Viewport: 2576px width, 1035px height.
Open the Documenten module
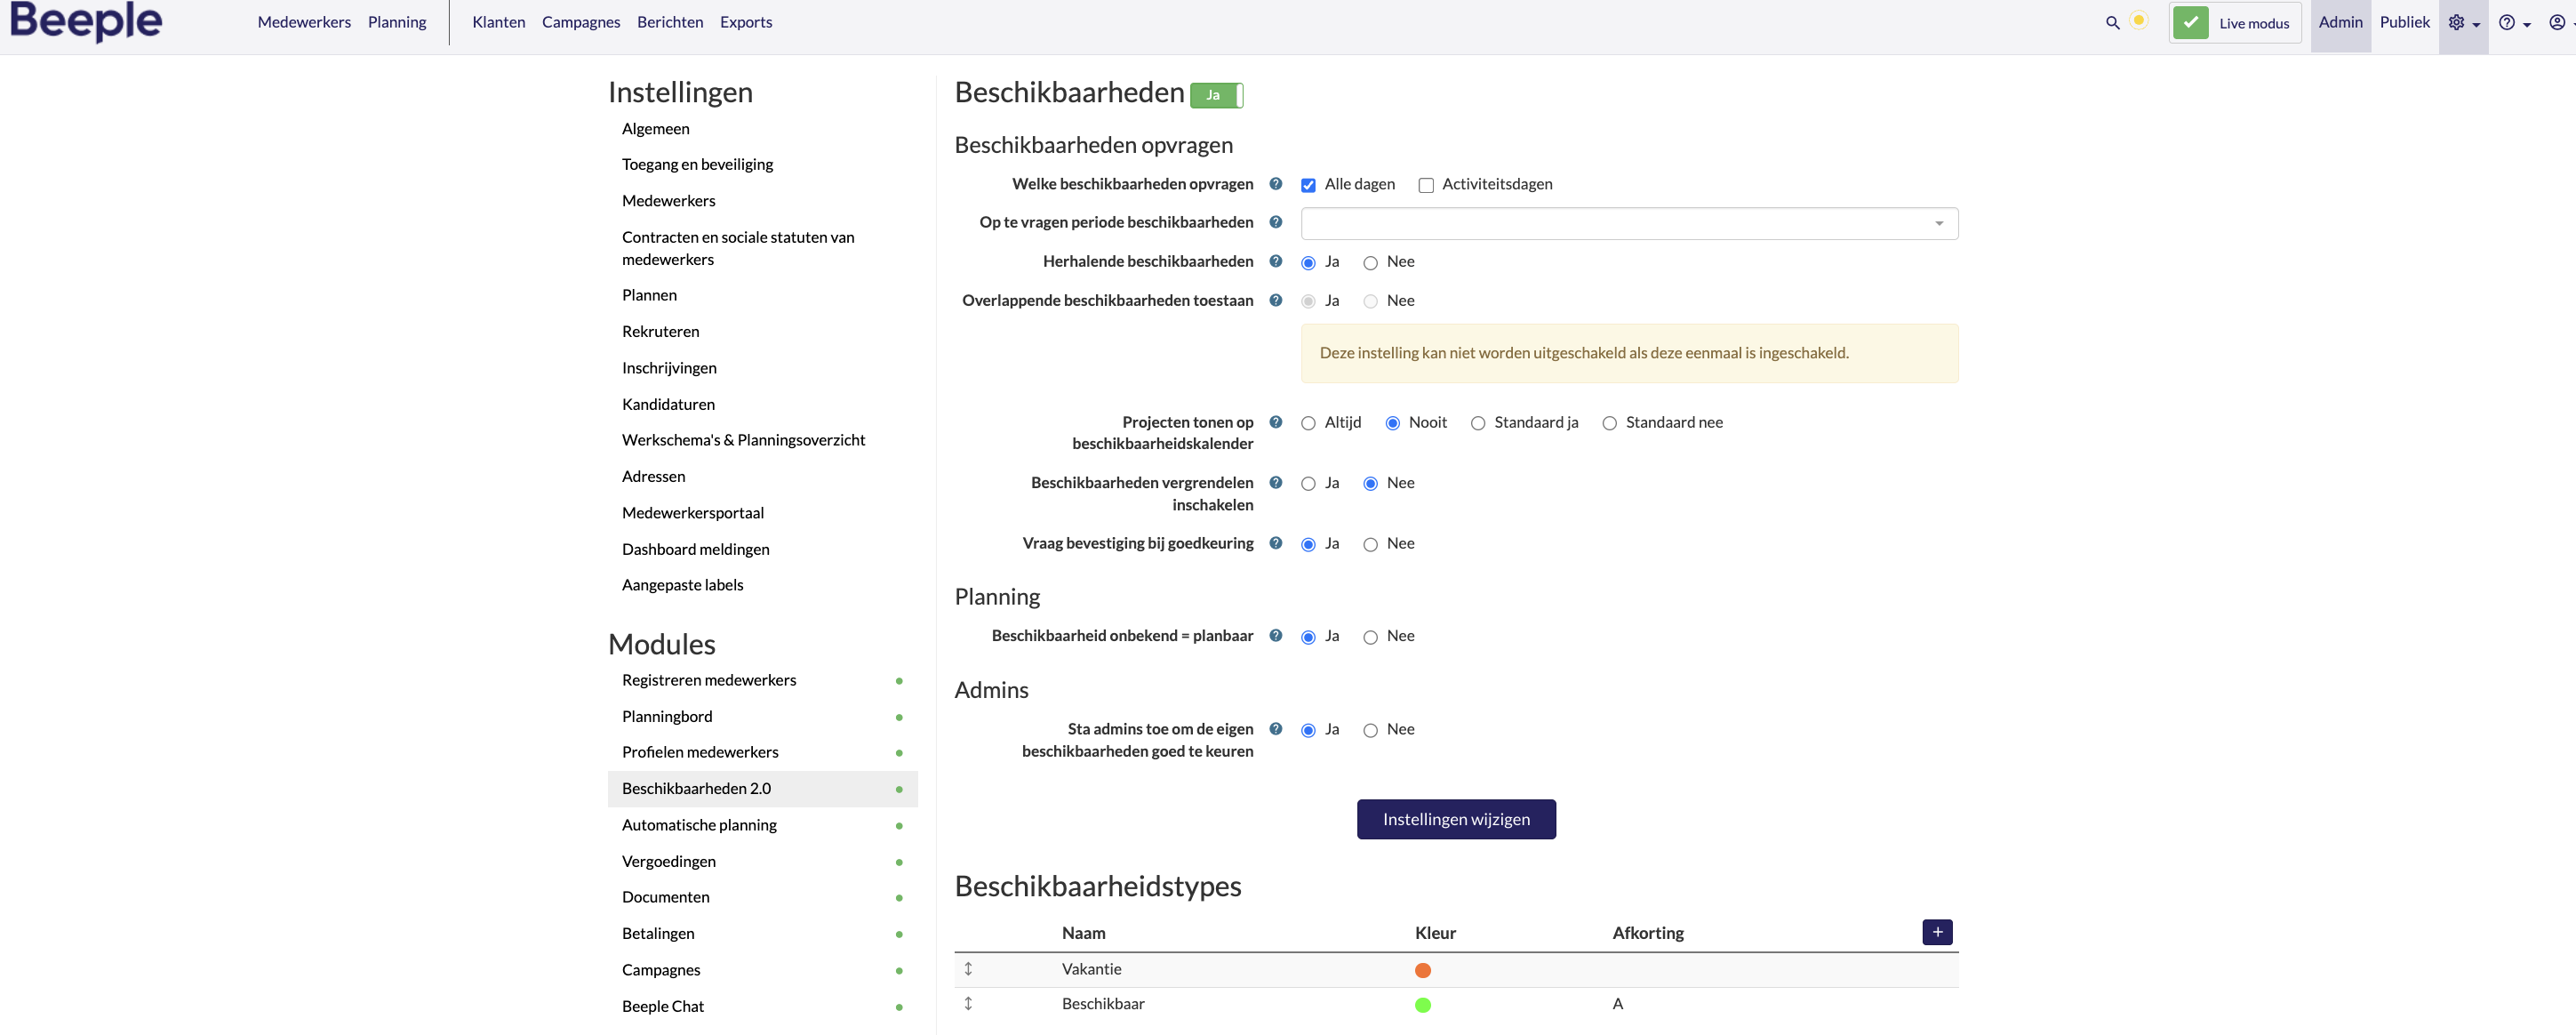(x=666, y=897)
